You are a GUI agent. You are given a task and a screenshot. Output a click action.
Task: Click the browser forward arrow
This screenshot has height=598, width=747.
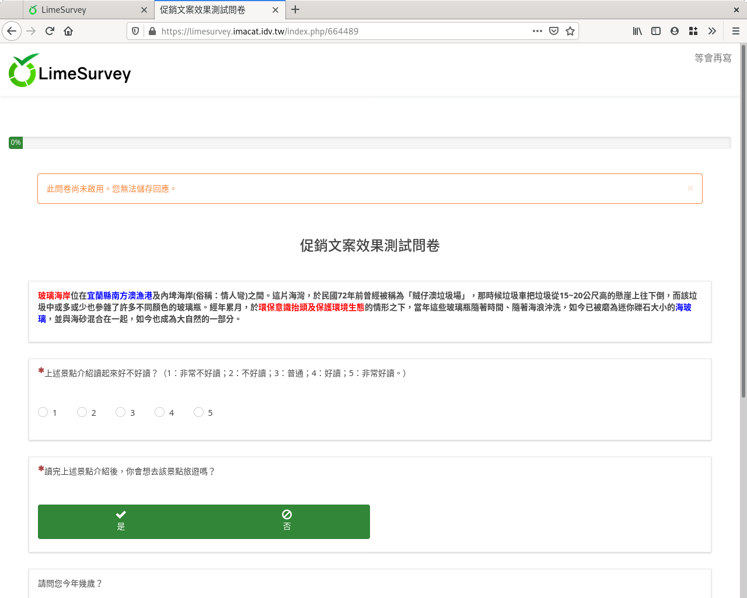click(x=32, y=31)
